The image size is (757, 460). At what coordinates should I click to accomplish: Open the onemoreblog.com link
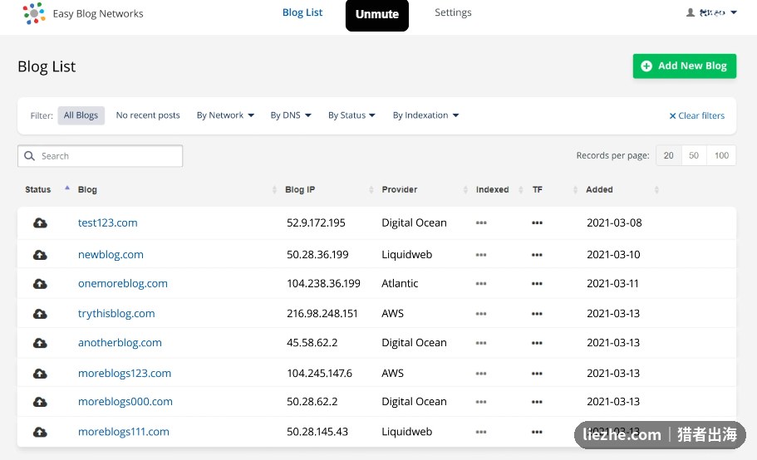(x=123, y=283)
